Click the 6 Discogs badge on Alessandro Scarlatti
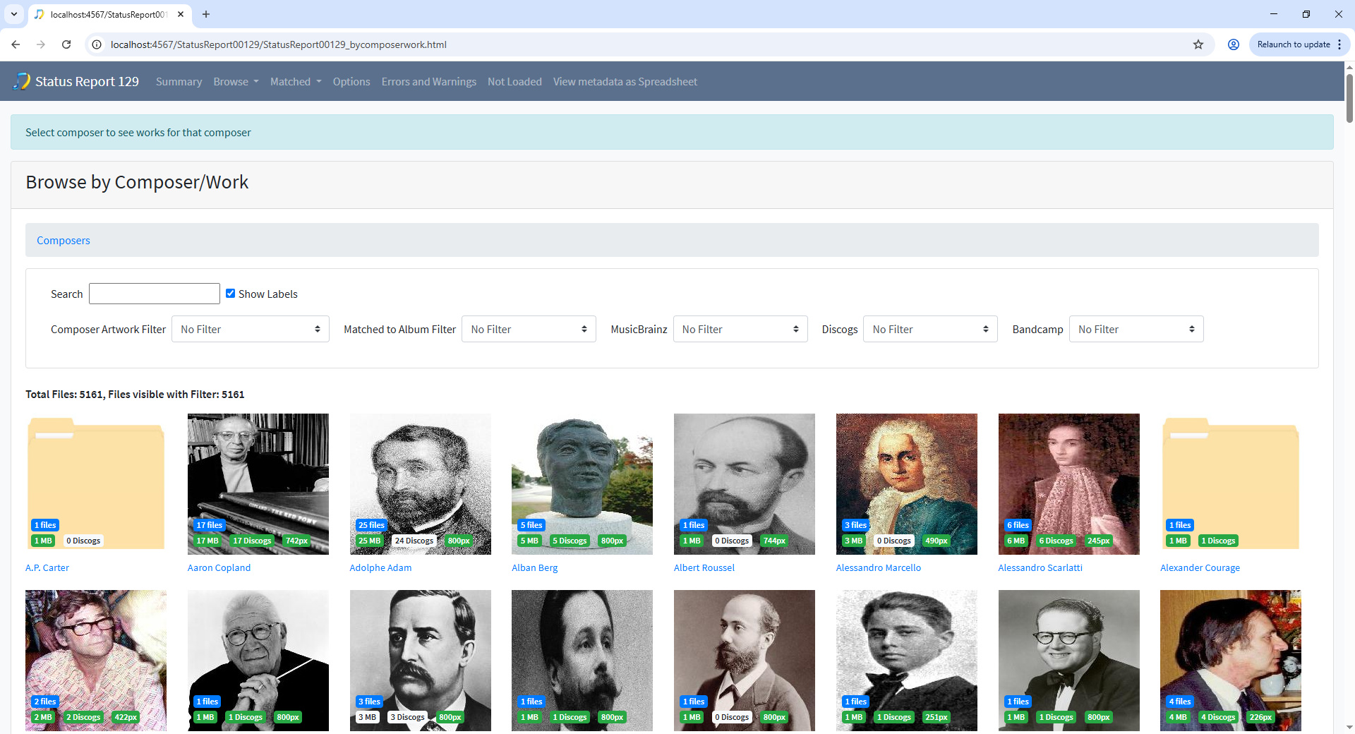The height and width of the screenshot is (734, 1355). [1056, 541]
